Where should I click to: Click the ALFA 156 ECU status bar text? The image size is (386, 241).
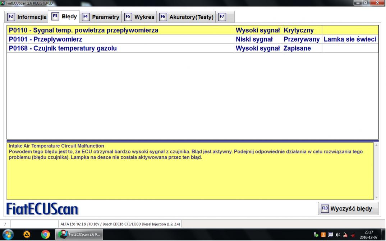point(120,224)
